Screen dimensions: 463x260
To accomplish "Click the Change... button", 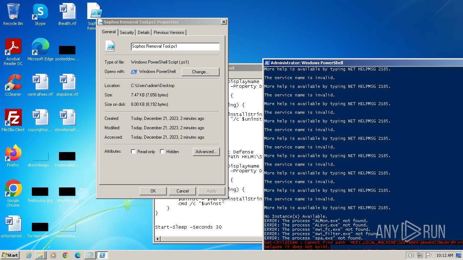I will (200, 72).
